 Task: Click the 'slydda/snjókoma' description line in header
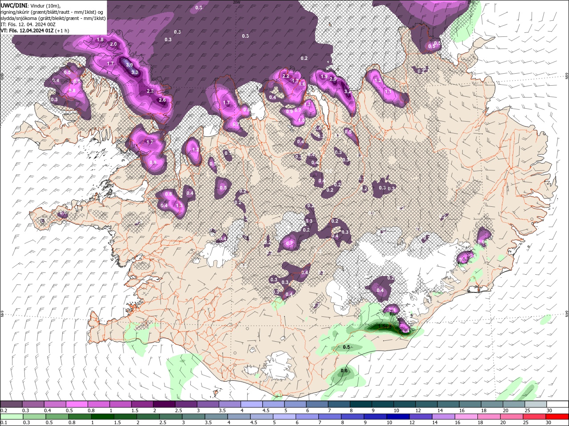tap(53, 18)
